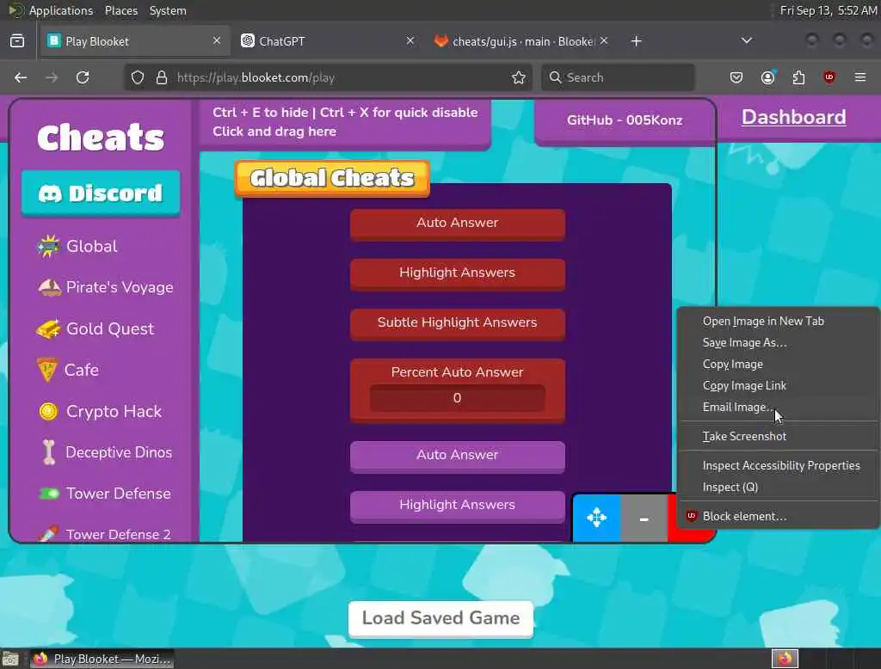Click the Cafe pizza slice icon

pos(47,370)
